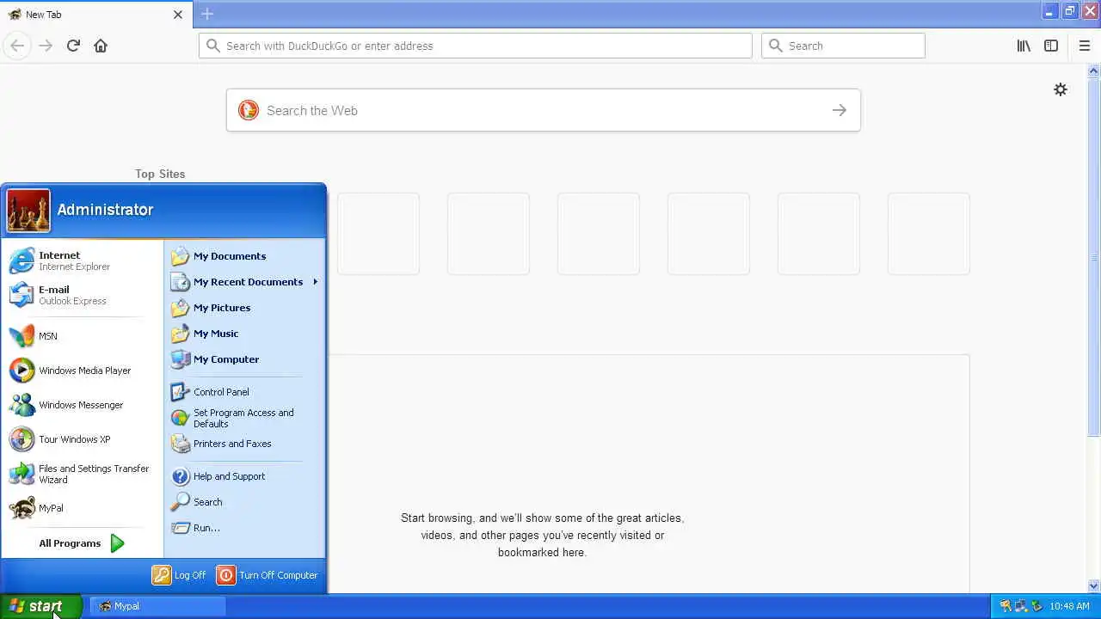The height and width of the screenshot is (619, 1101).
Task: Close the New Tab tab
Action: pyautogui.click(x=178, y=15)
